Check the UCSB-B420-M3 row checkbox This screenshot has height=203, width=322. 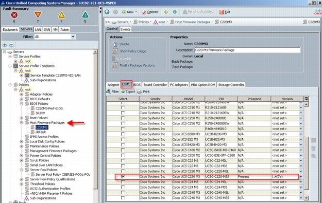tap(123, 144)
